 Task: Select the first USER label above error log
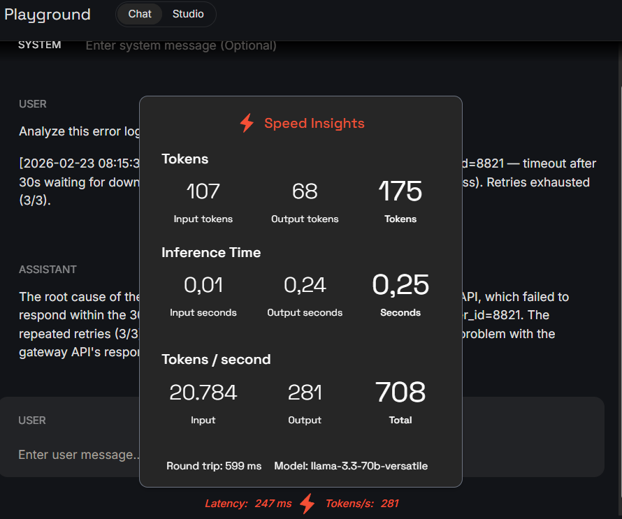[33, 104]
